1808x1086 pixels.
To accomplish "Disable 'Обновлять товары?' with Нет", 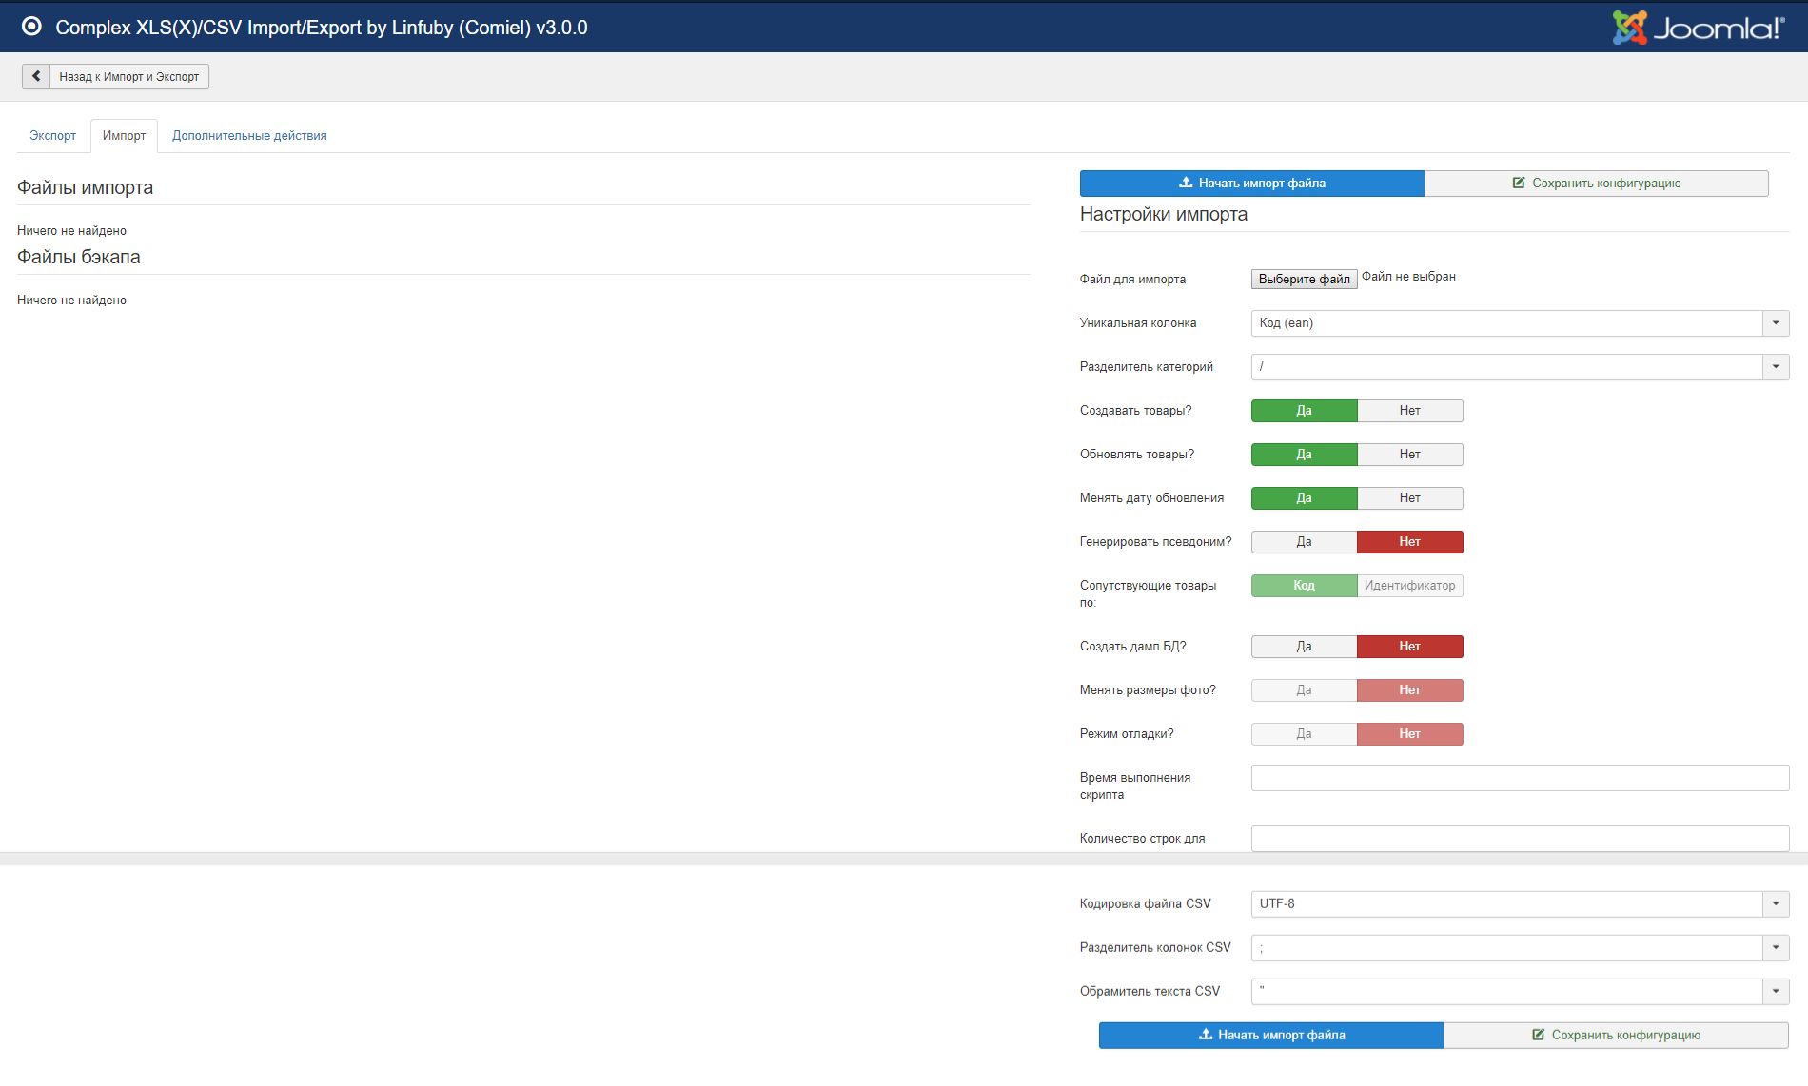I will (1409, 455).
